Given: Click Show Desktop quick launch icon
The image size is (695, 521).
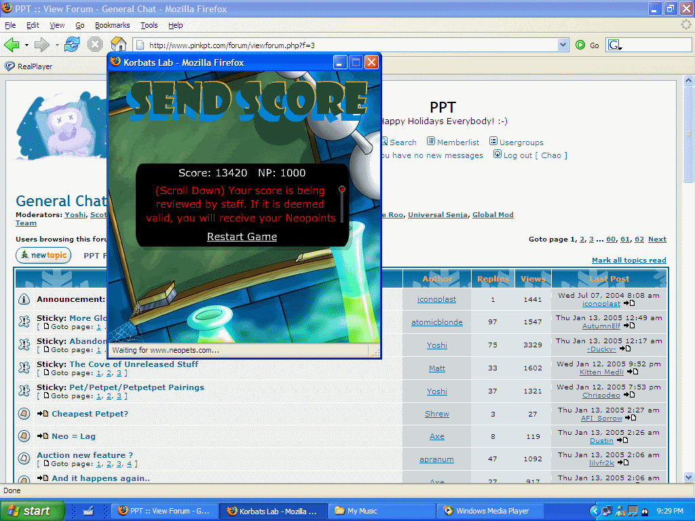Looking at the screenshot, I should (88, 511).
